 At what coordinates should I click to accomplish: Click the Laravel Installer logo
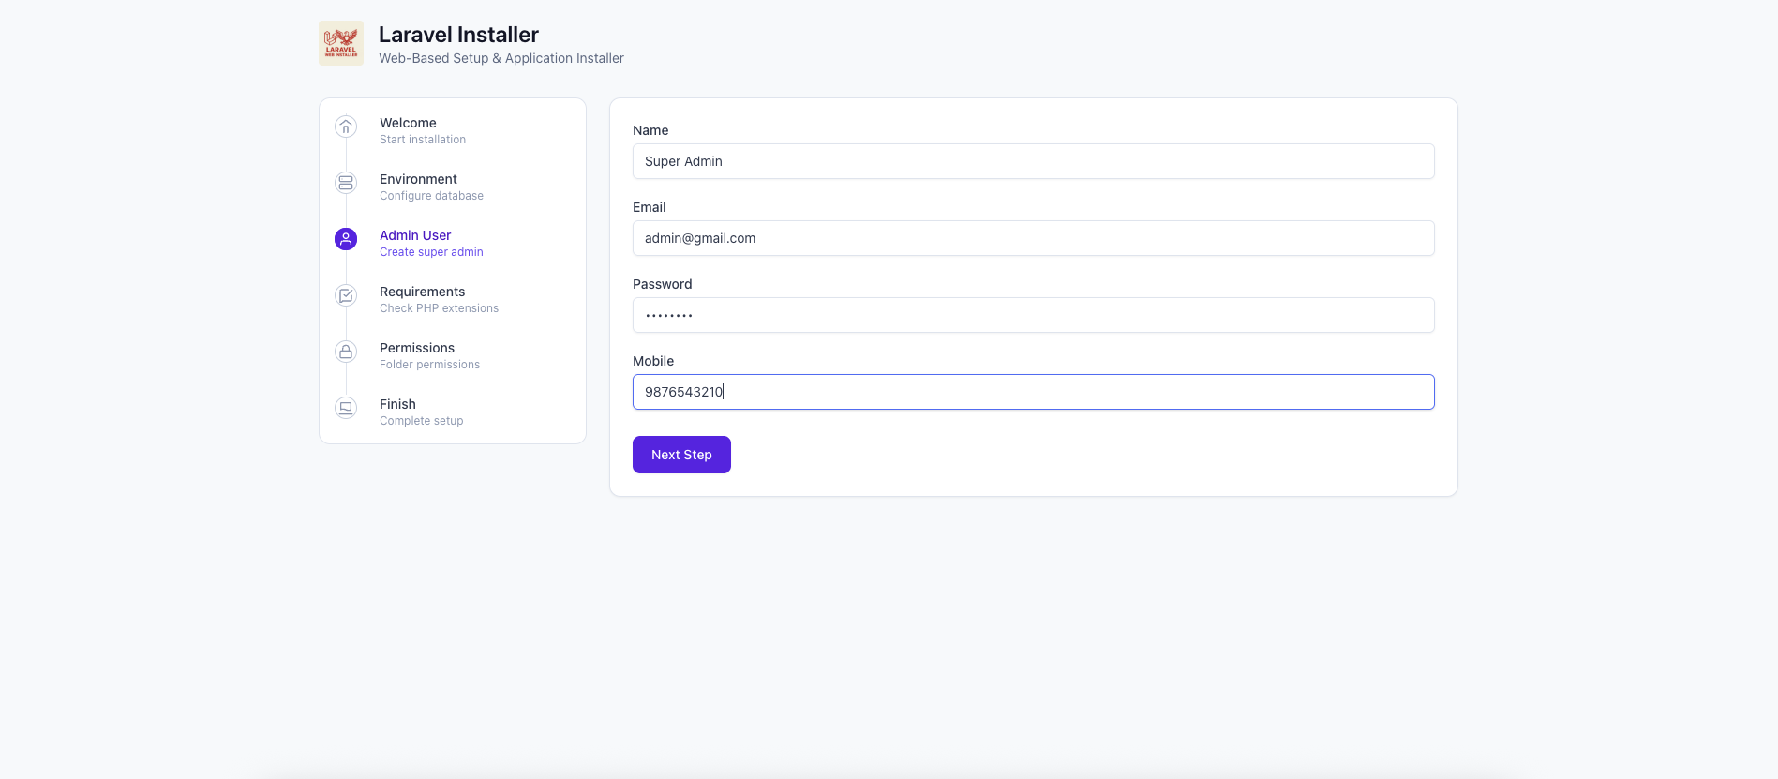click(x=340, y=42)
